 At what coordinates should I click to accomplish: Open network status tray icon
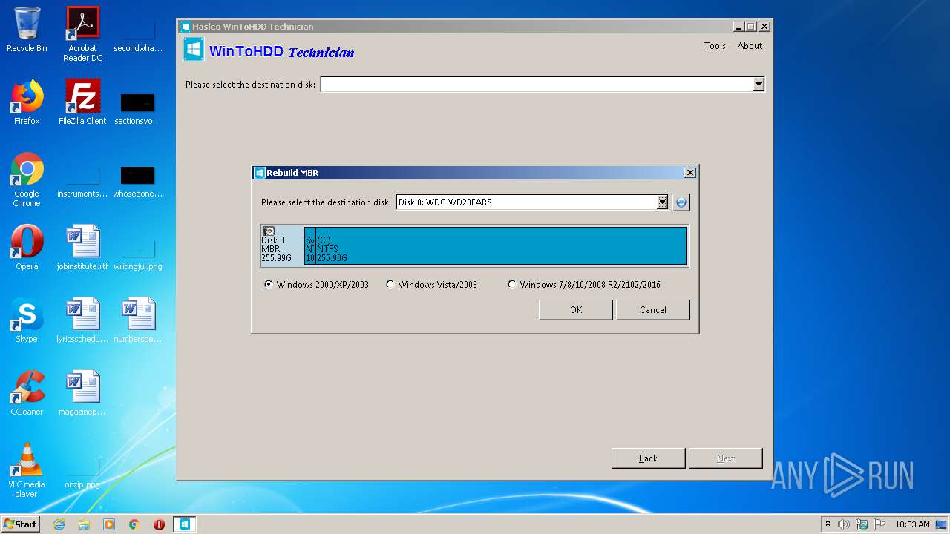[x=862, y=524]
